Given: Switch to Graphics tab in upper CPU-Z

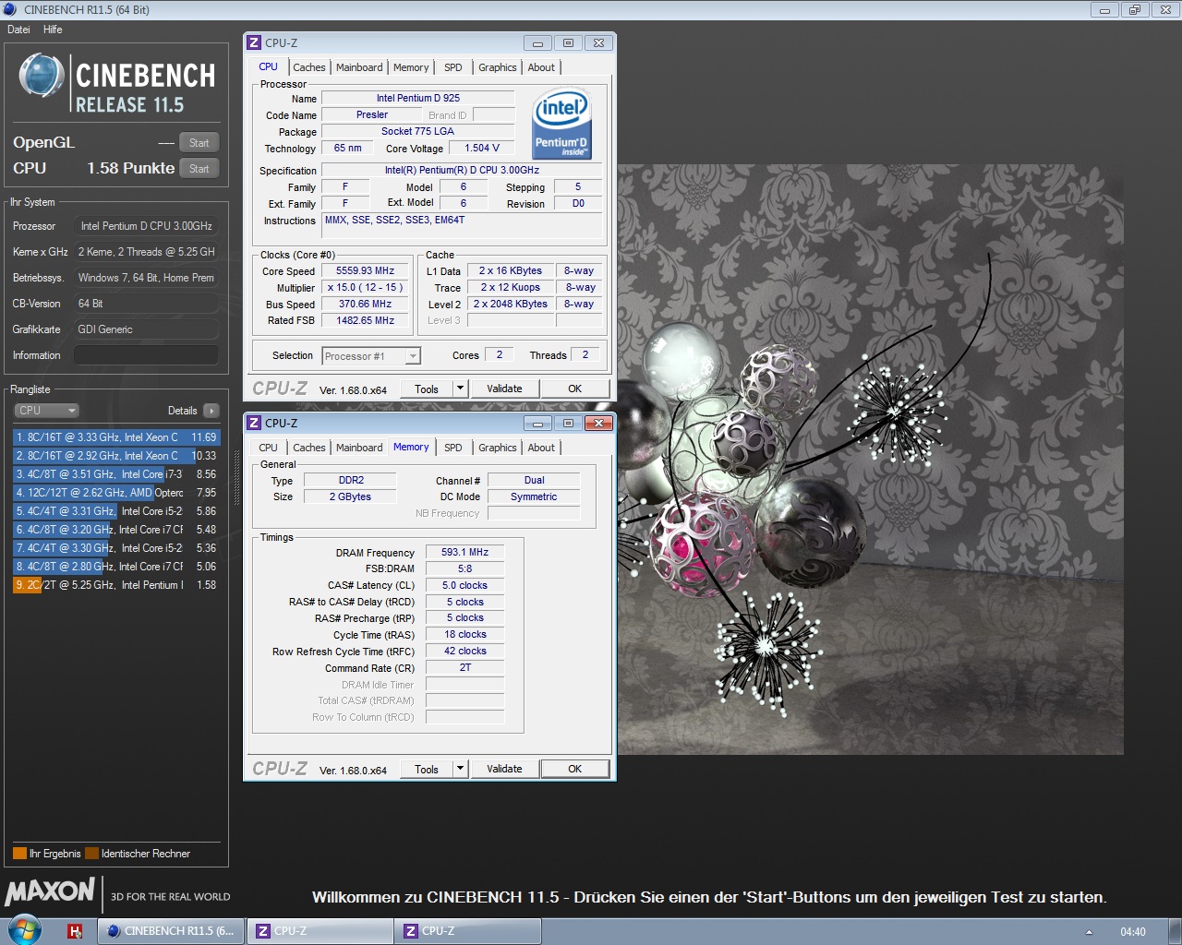Looking at the screenshot, I should 498,67.
